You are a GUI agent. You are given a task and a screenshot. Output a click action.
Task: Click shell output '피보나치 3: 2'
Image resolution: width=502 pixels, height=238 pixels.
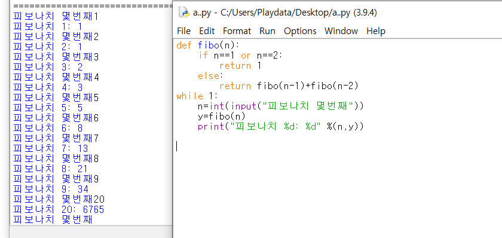point(48,67)
